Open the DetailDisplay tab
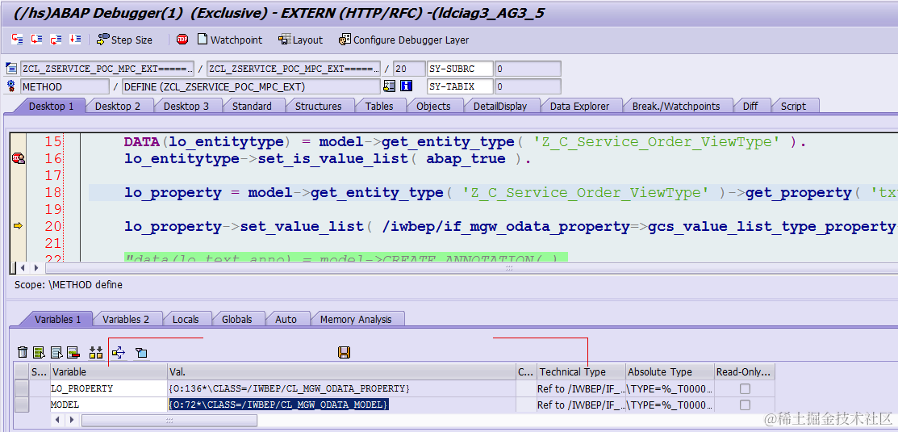The image size is (898, 432). pyautogui.click(x=499, y=106)
